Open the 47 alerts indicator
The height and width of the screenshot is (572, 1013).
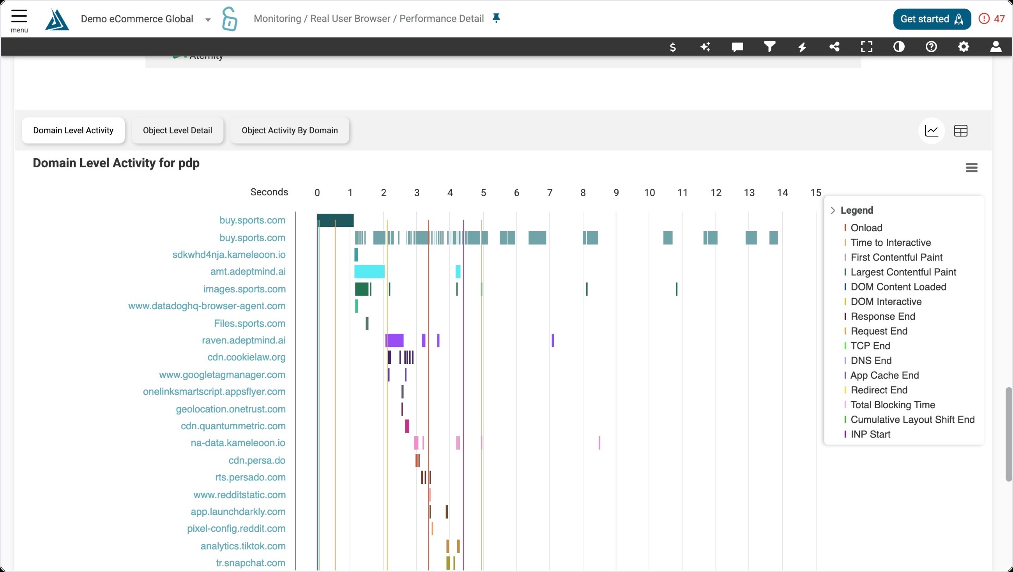pyautogui.click(x=992, y=19)
